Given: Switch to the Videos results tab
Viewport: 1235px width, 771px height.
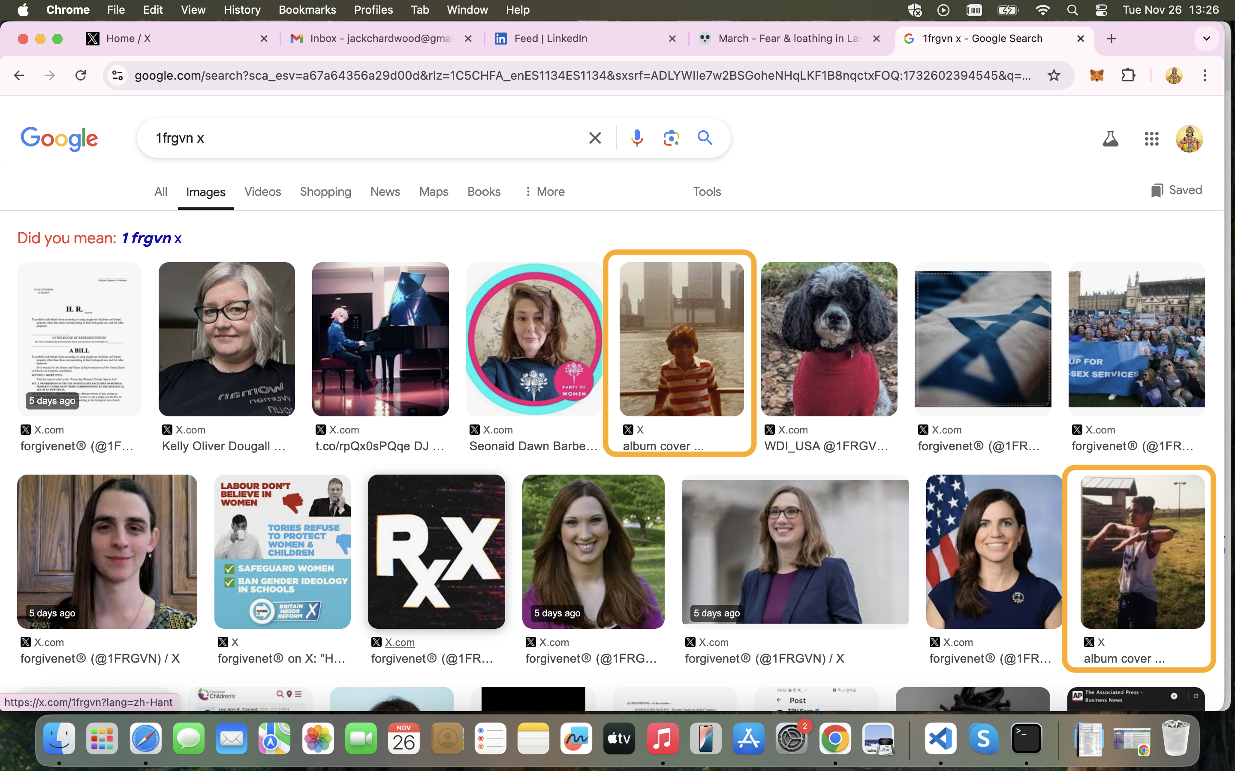Looking at the screenshot, I should pyautogui.click(x=262, y=192).
